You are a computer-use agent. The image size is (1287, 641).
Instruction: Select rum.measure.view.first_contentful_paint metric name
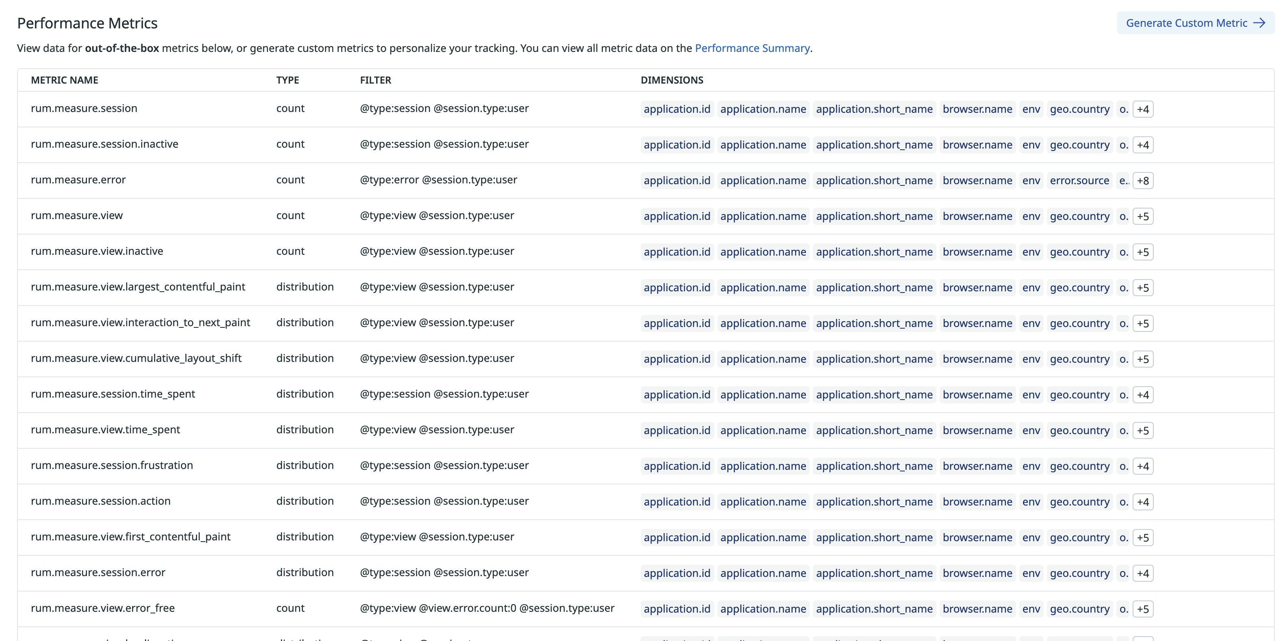(130, 537)
